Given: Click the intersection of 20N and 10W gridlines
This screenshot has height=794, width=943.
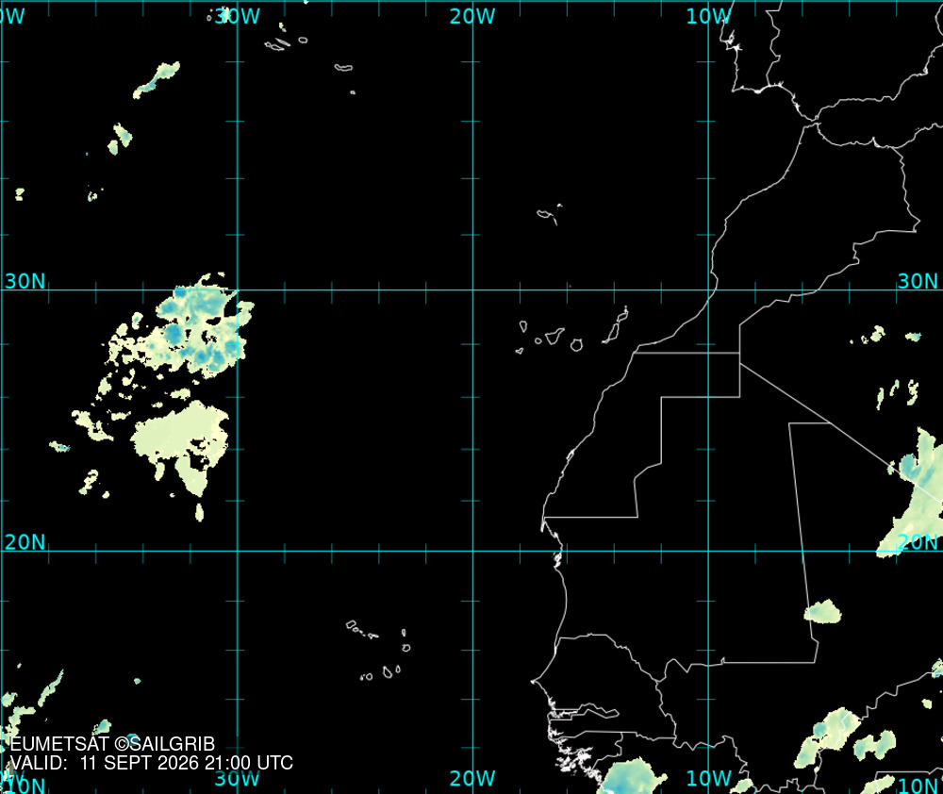Looking at the screenshot, I should coord(708,551).
